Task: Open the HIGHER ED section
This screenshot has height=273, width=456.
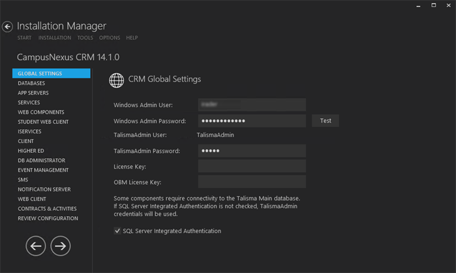Action: (31, 151)
